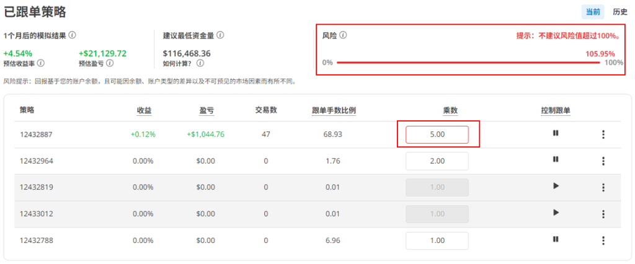The image size is (635, 264).
Task: Pause copying for strategy 12432887
Action: pos(556,134)
